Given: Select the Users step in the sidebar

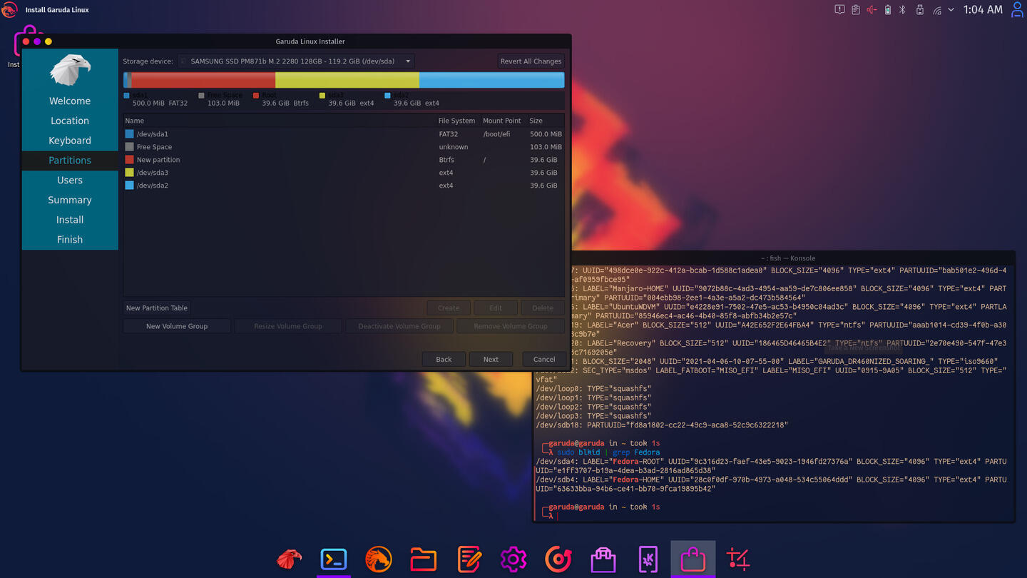Looking at the screenshot, I should 70,181.
